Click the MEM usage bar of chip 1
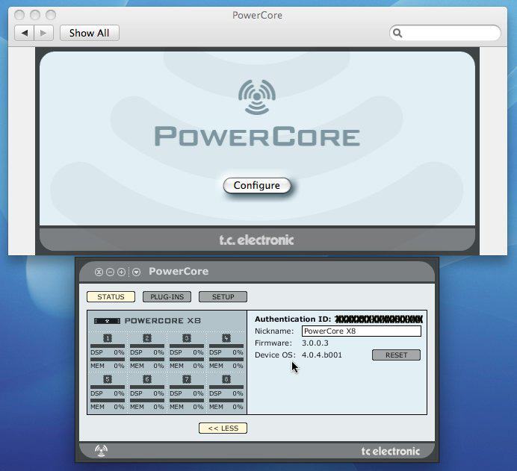 point(108,360)
